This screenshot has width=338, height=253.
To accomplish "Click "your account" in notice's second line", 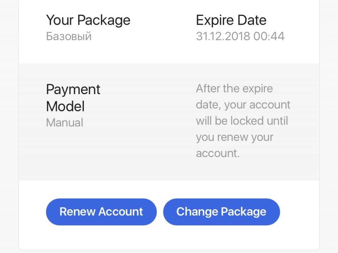I will pyautogui.click(x=257, y=105).
